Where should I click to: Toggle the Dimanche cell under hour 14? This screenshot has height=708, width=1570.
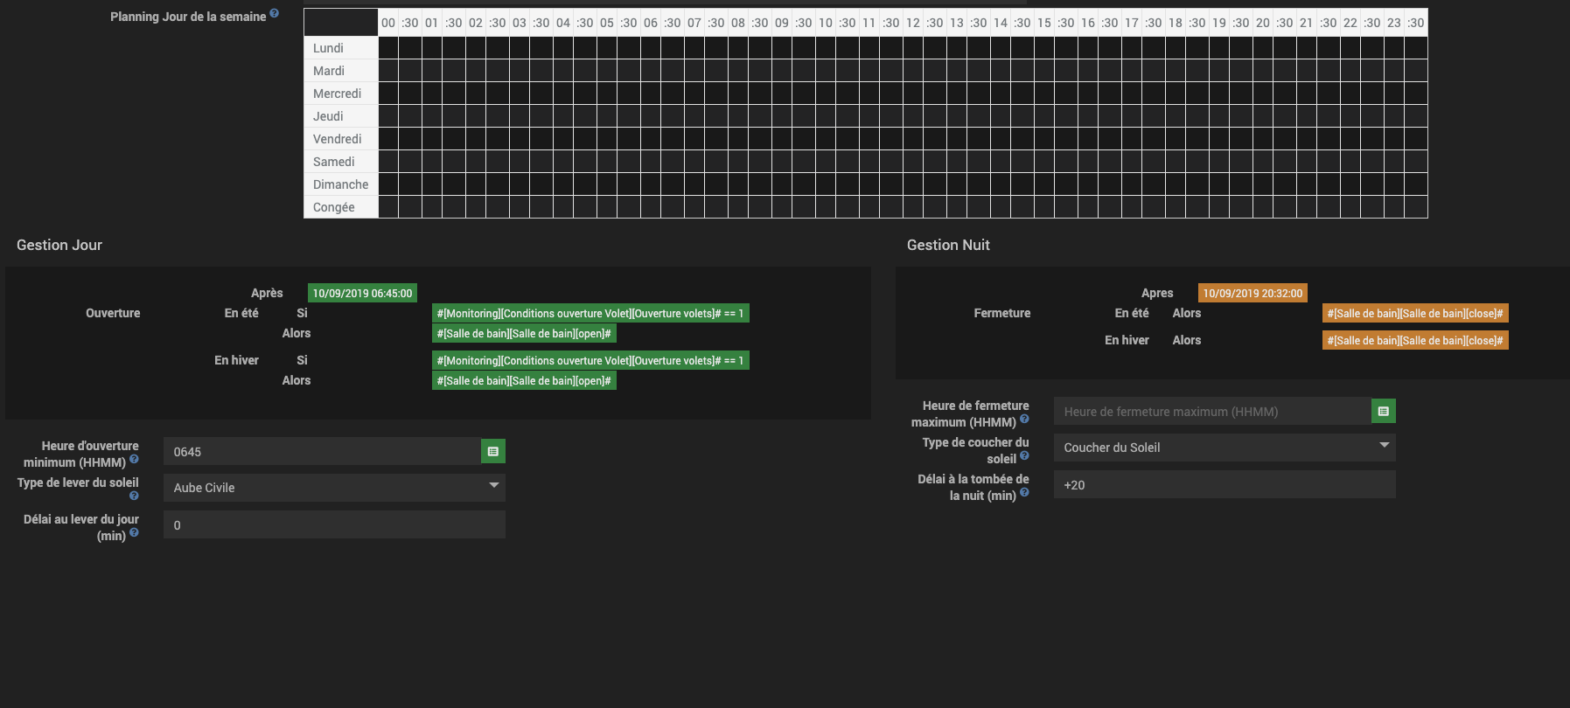(x=1001, y=184)
